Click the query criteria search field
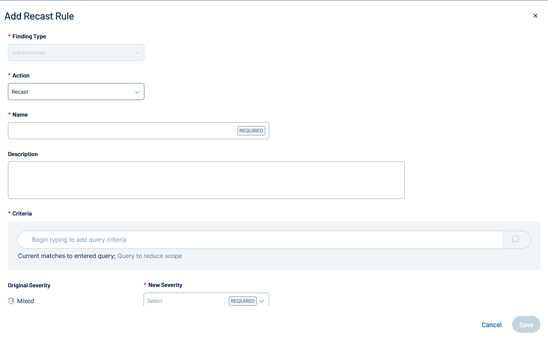This screenshot has width=548, height=340. (x=260, y=240)
